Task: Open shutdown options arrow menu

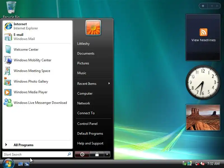Action: coord(107,154)
